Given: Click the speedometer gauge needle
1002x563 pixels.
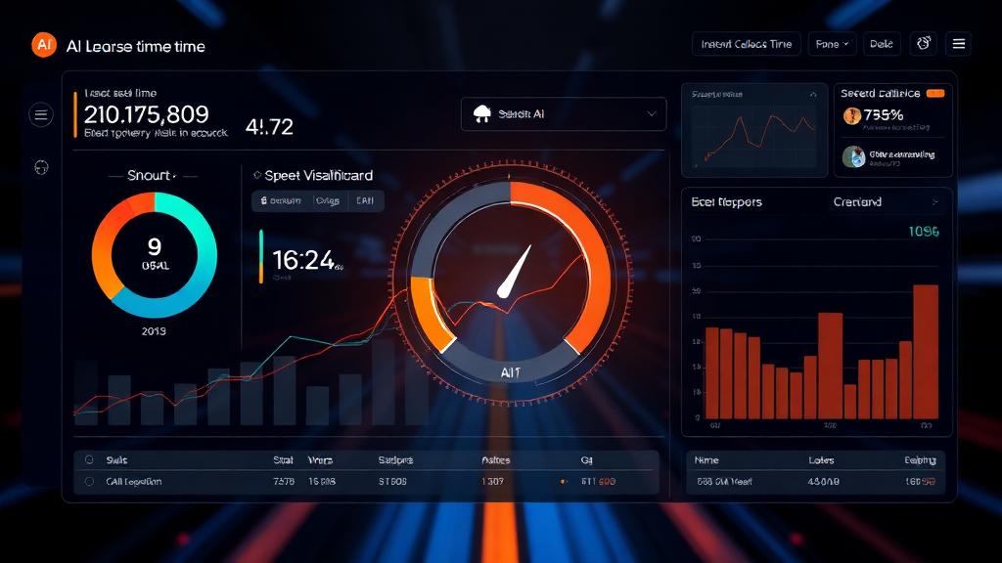Looking at the screenshot, I should coord(515,272).
